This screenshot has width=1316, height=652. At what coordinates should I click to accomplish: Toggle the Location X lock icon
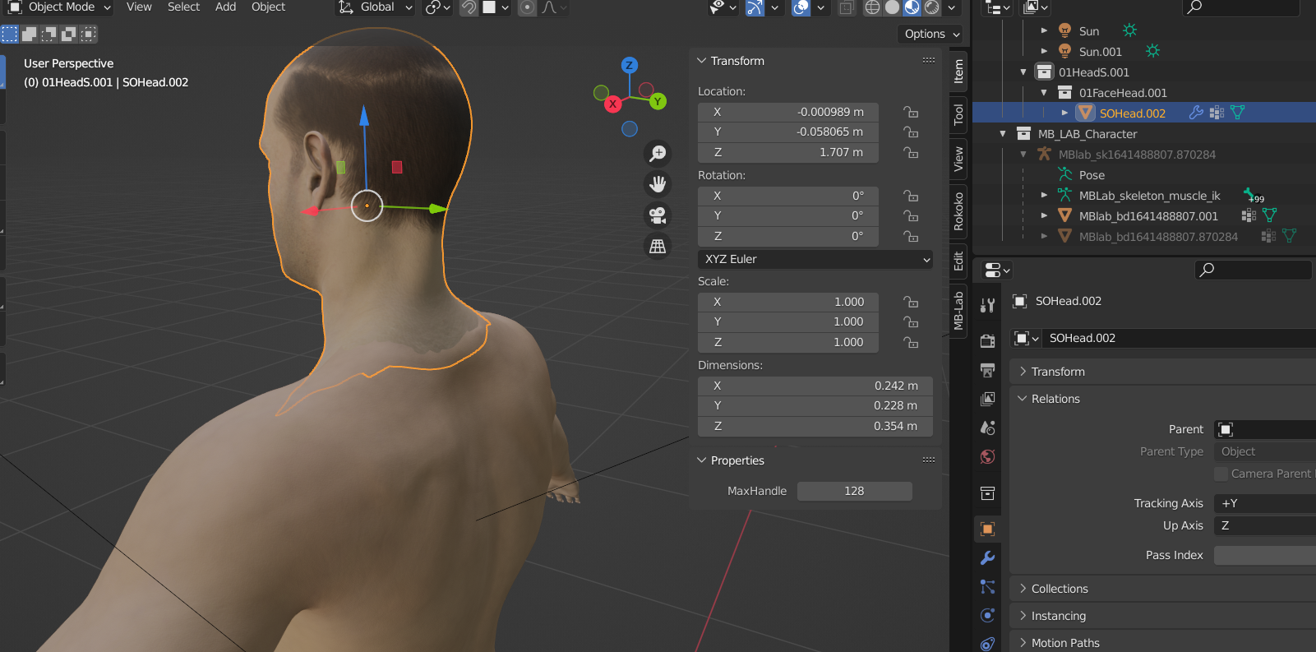(910, 112)
